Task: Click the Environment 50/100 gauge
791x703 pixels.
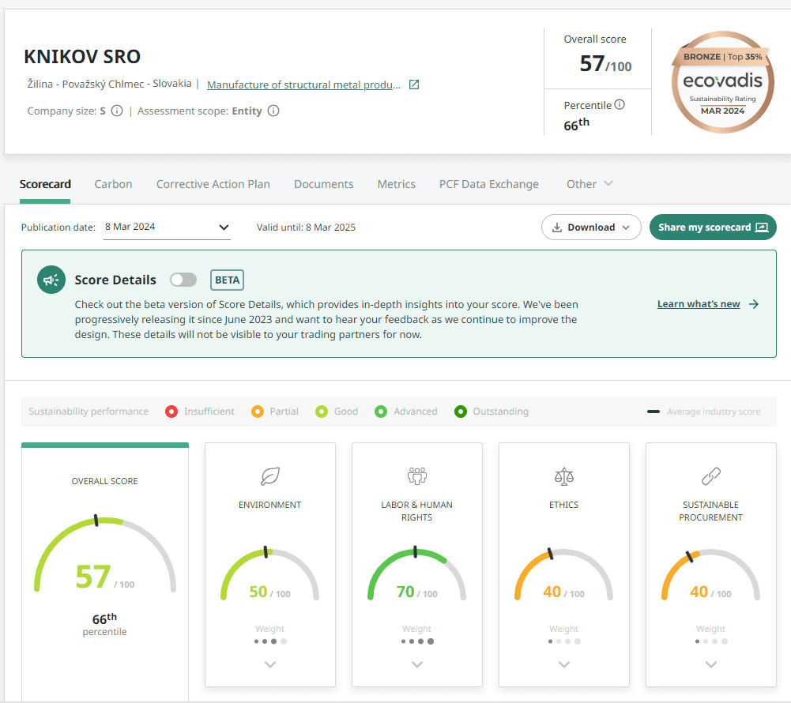Action: tap(270, 574)
